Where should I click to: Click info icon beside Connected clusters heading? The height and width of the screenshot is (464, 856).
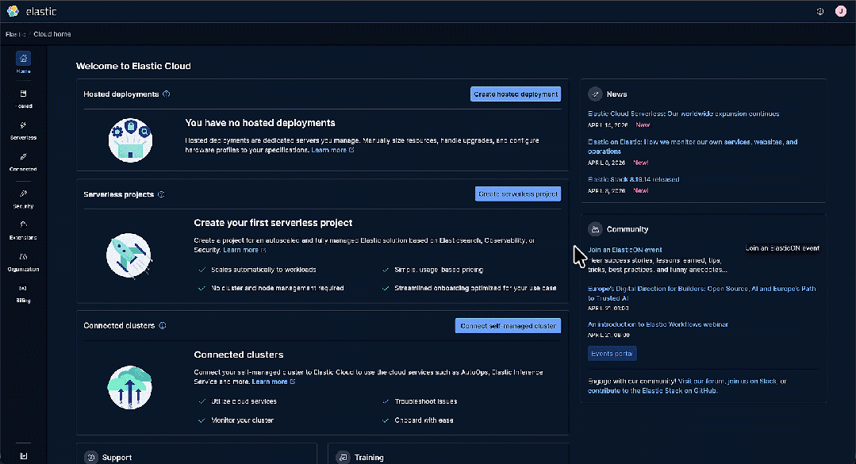(163, 325)
